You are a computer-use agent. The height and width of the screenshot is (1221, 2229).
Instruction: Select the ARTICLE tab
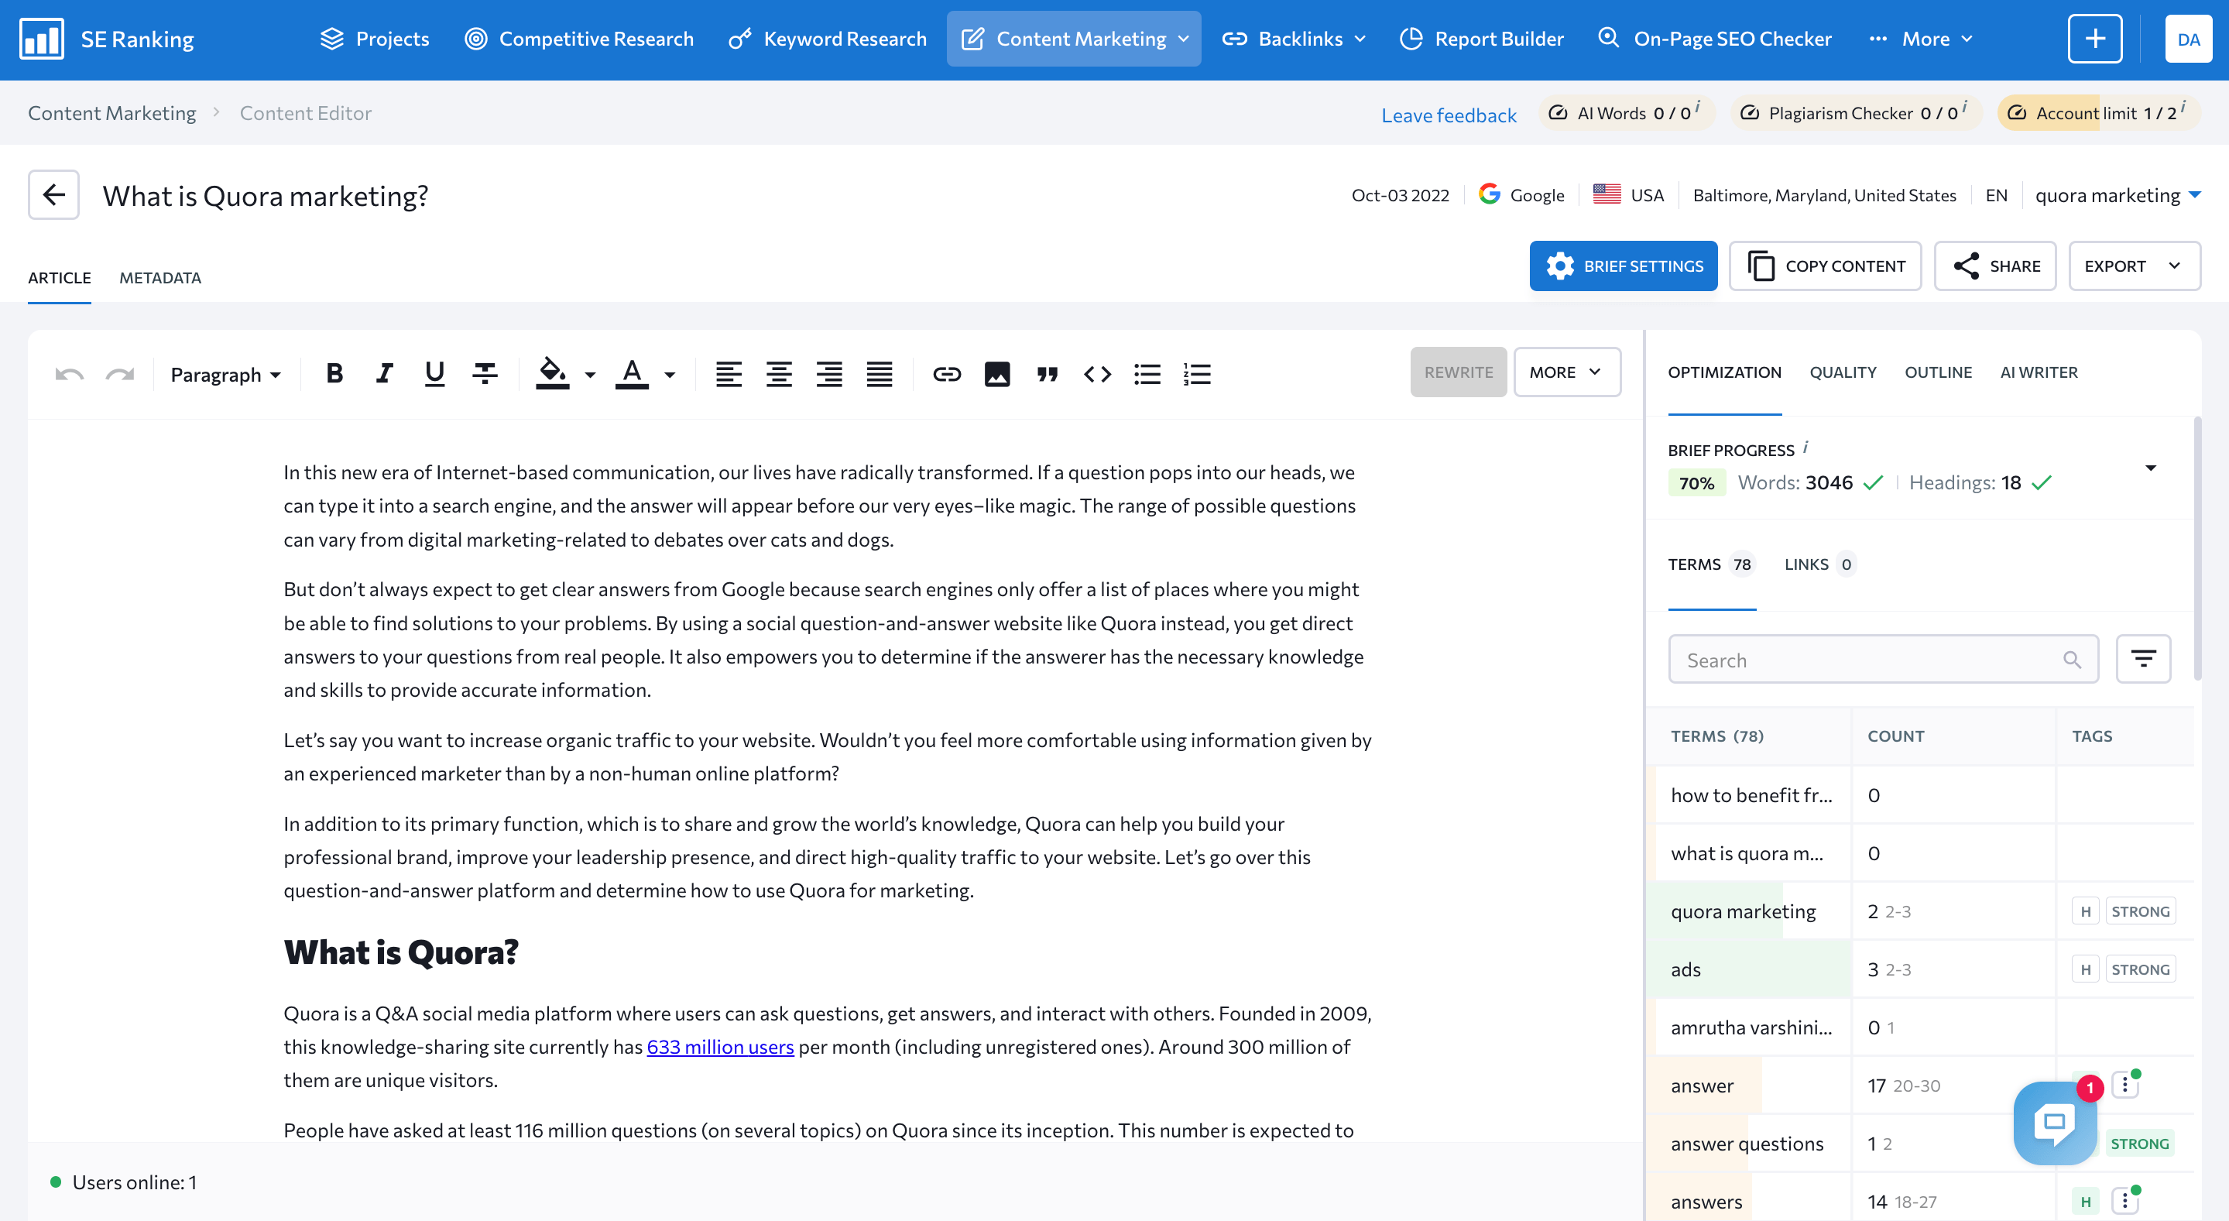tap(59, 278)
